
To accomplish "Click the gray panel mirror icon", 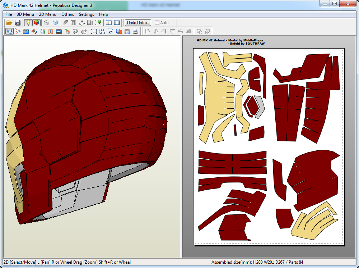I will point(90,23).
